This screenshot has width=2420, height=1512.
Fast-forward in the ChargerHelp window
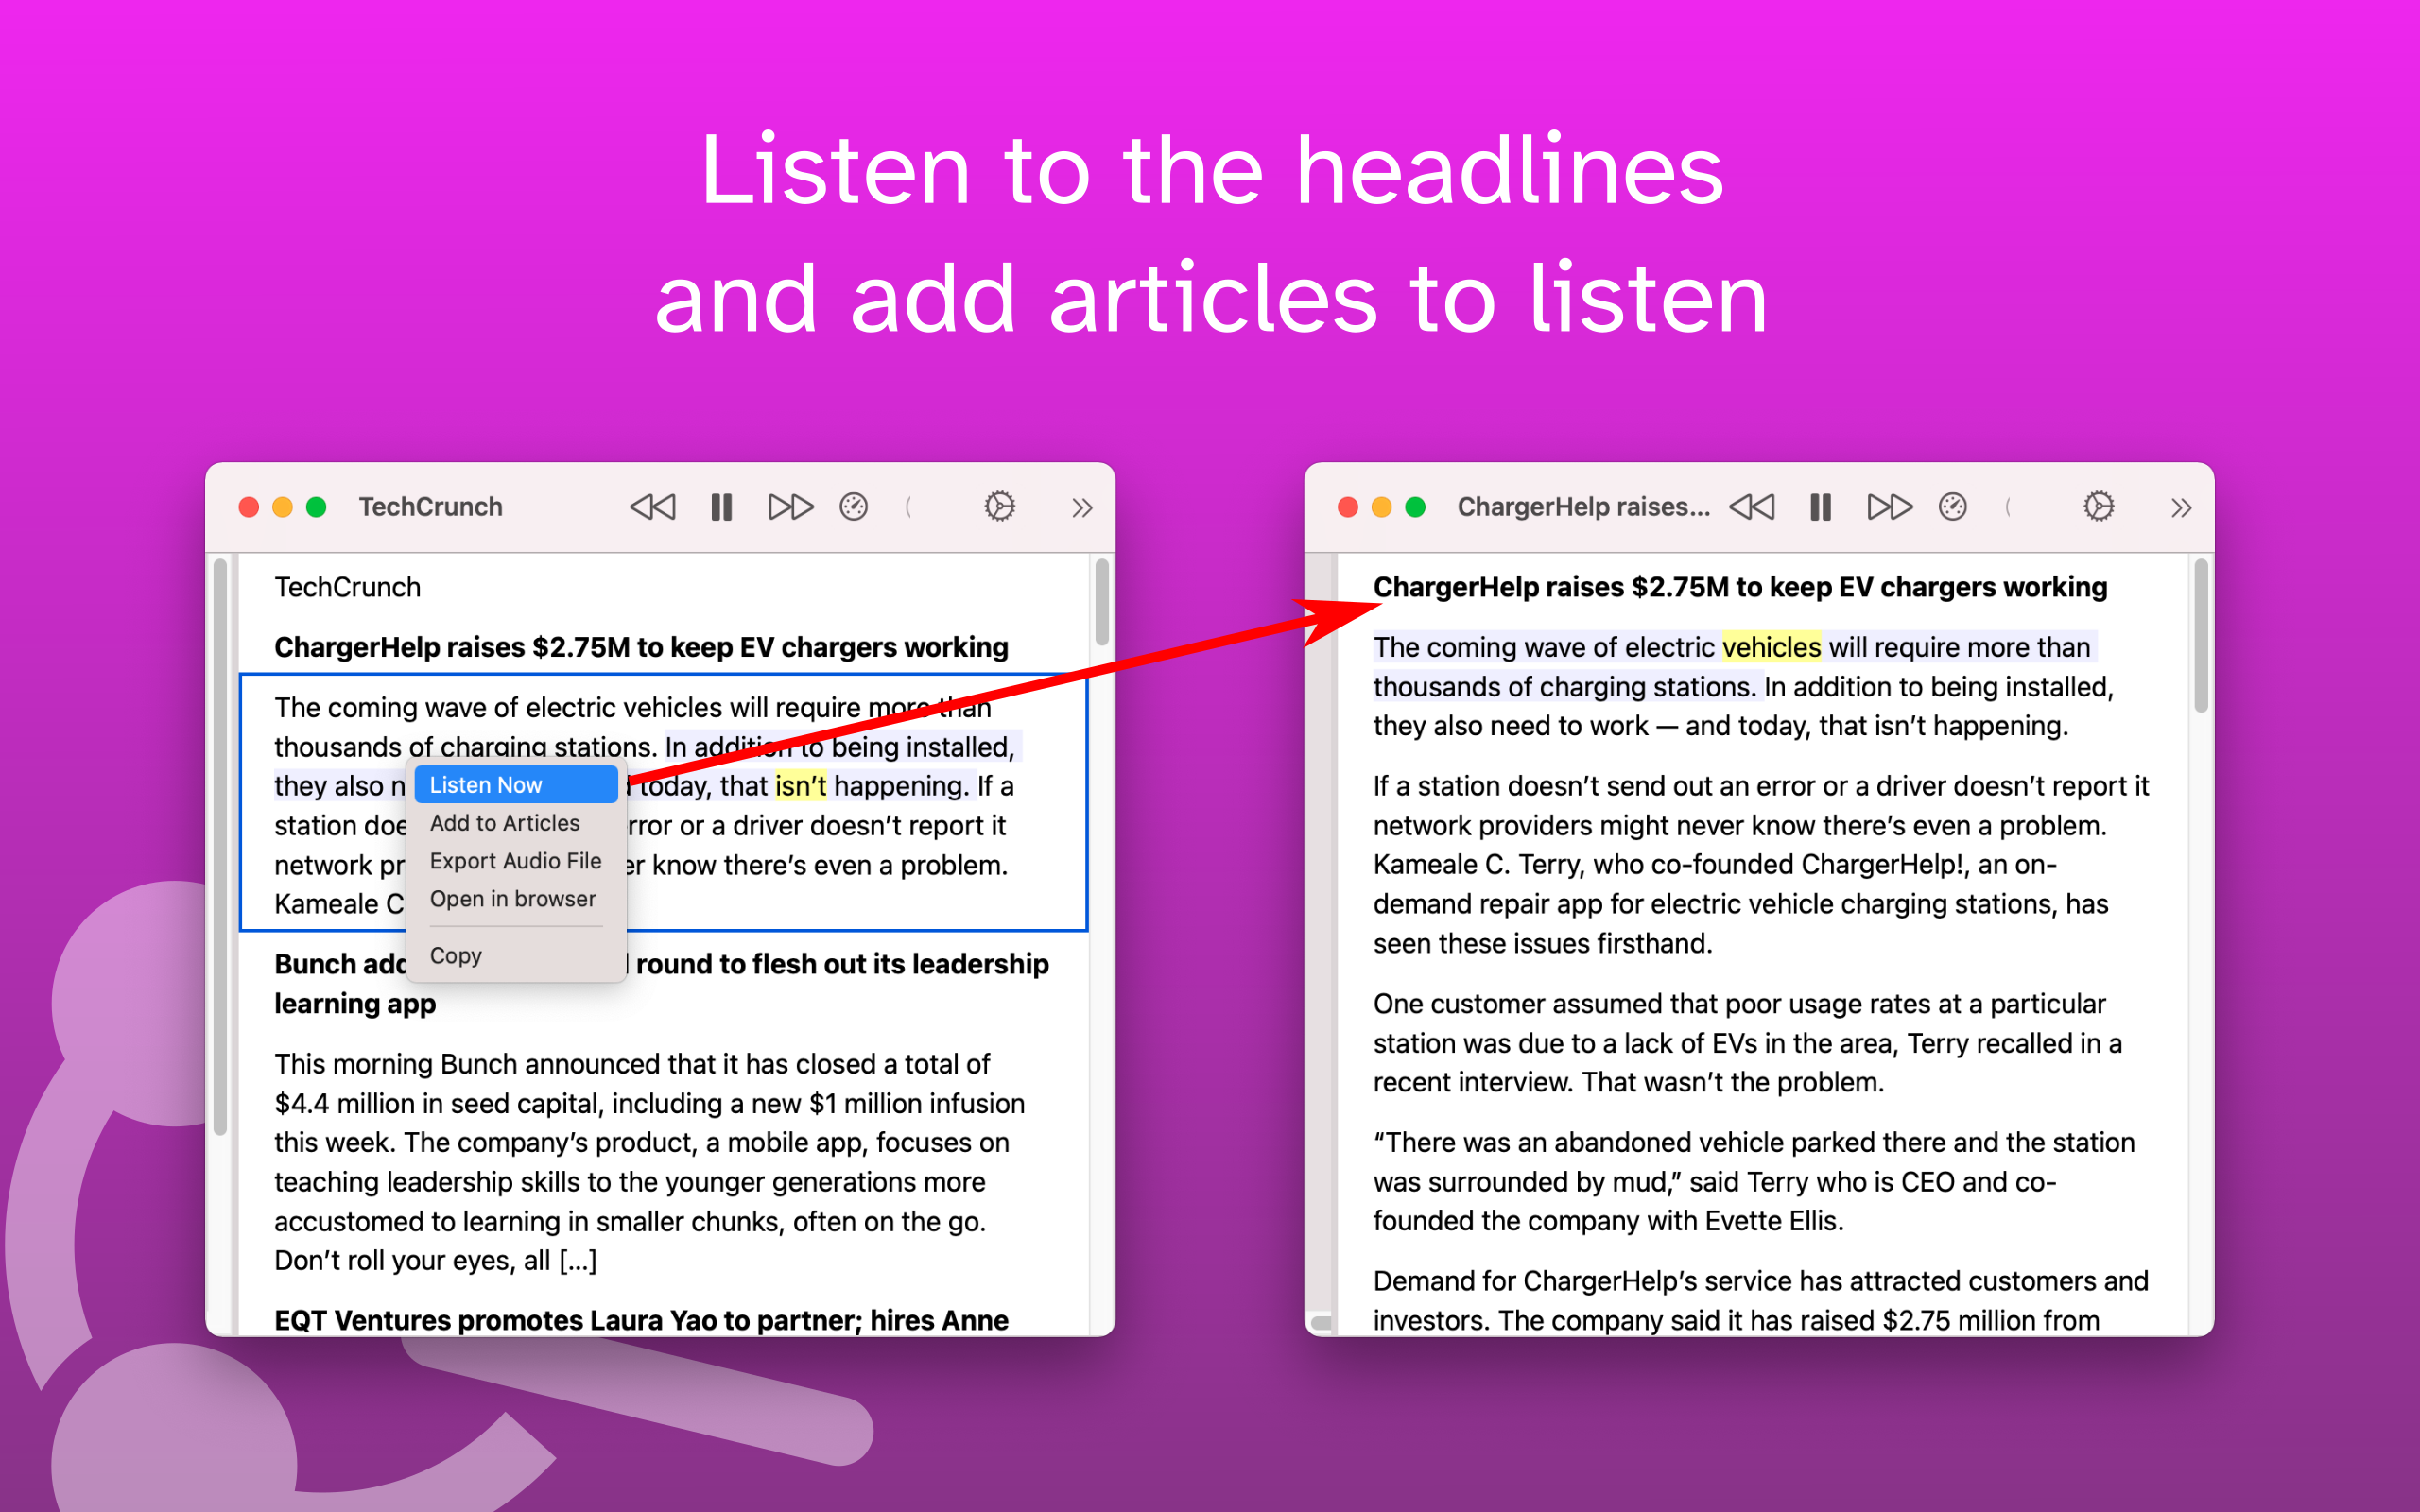1889,507
